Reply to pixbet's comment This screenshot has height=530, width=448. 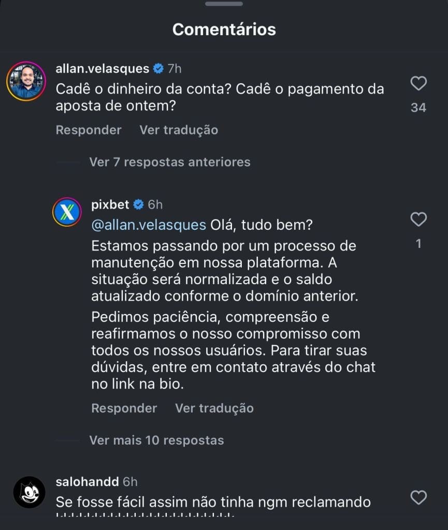(x=124, y=408)
